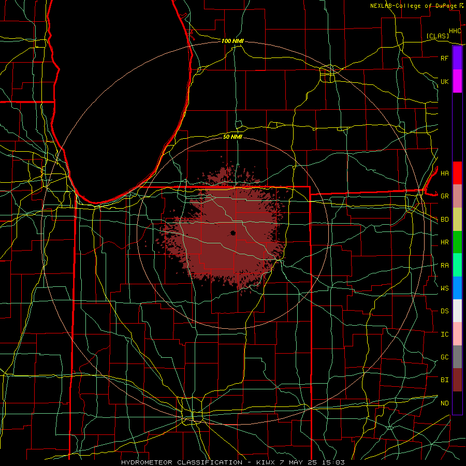Click the "IC" legend label
Viewport: 466px width, 466px height.
coord(444,334)
